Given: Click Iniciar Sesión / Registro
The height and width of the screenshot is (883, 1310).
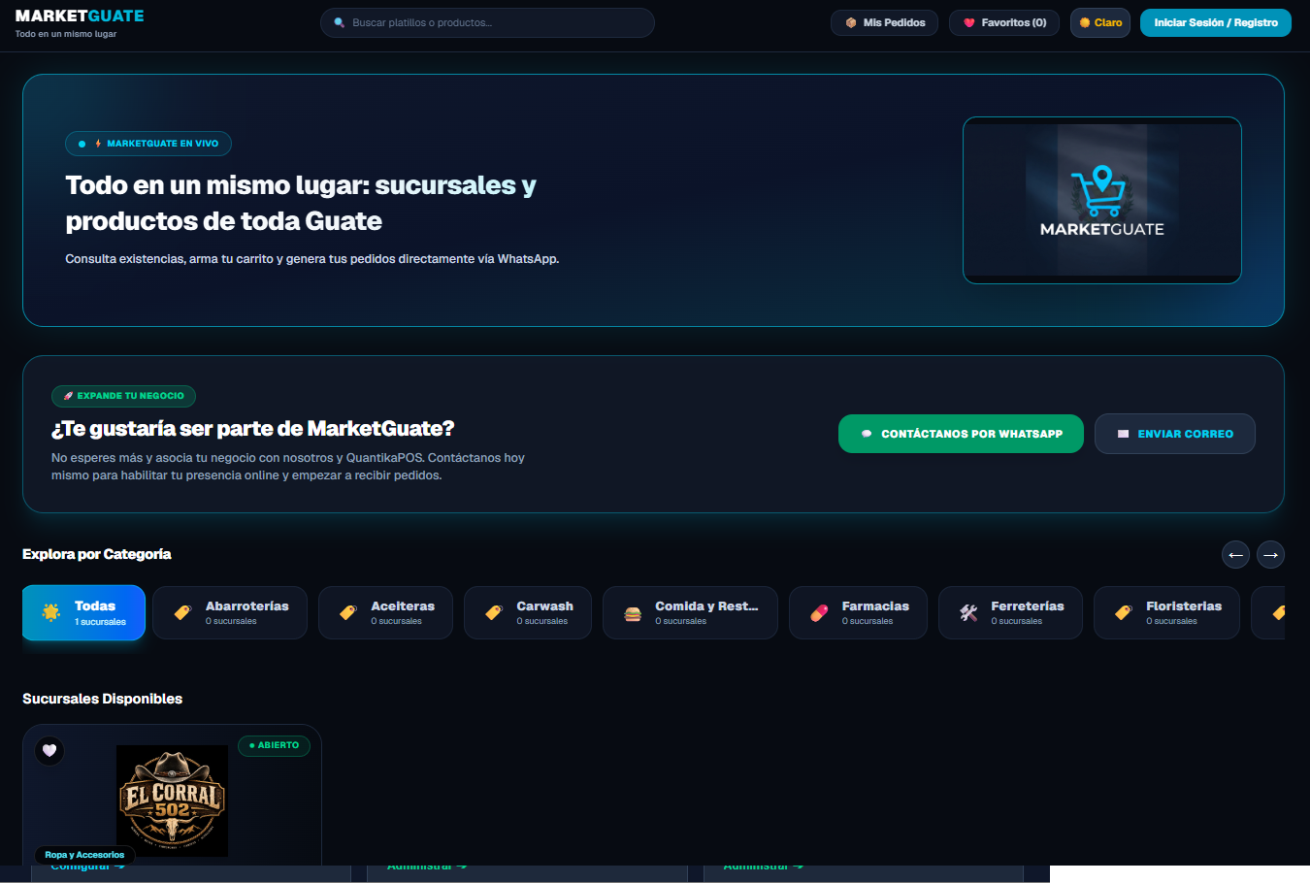Looking at the screenshot, I should point(1216,22).
